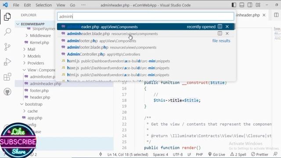Select haxe.js snippet result
281x158 pixels.
145,68
